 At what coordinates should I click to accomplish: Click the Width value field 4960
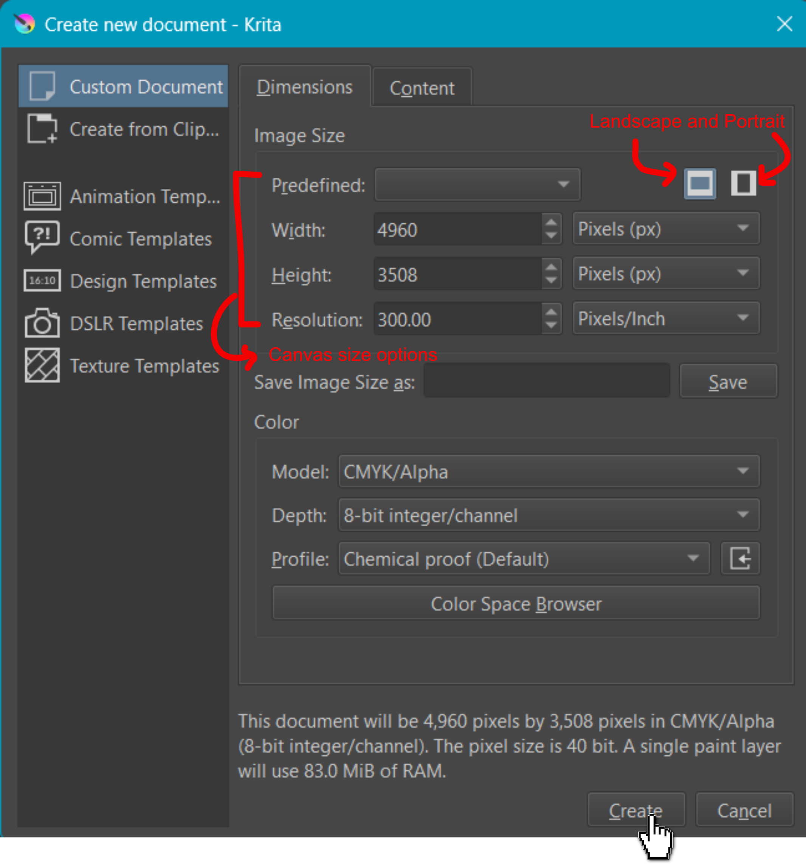coord(457,229)
